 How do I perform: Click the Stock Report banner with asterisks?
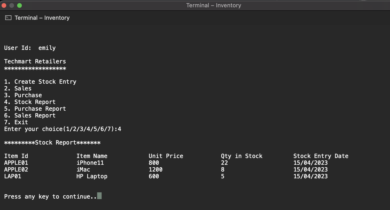[x=52, y=143]
